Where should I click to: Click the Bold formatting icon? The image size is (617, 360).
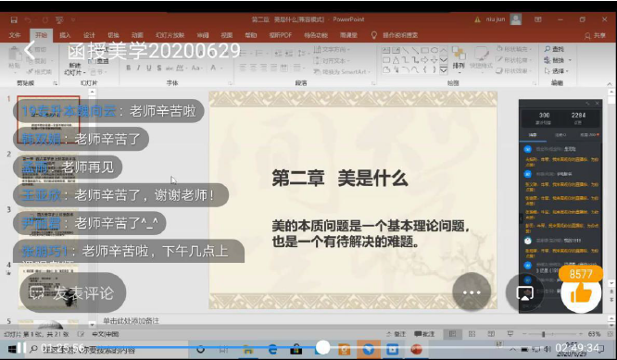tap(128, 68)
